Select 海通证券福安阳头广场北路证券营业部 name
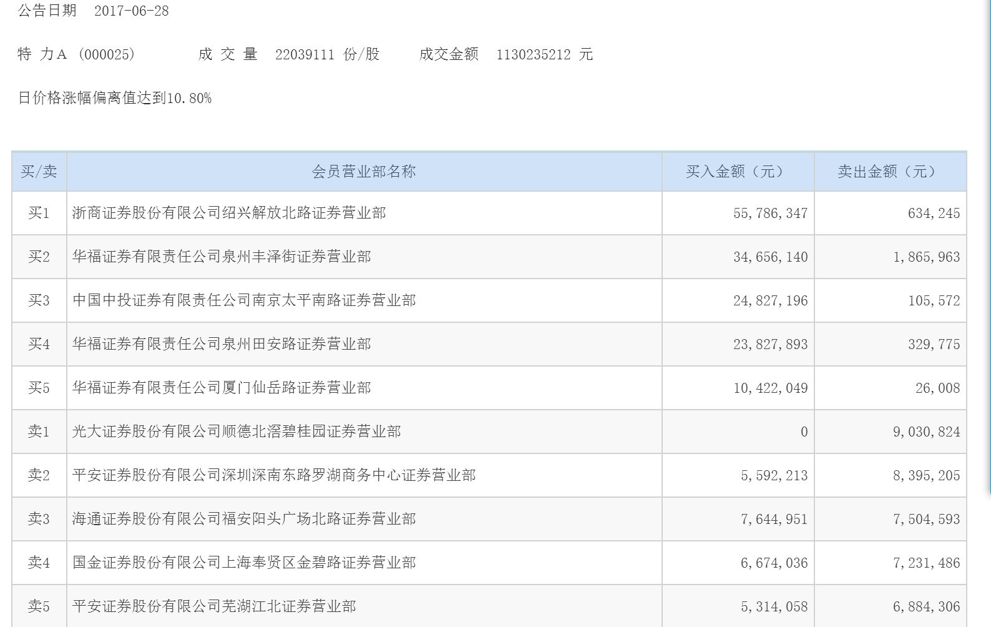The width and height of the screenshot is (991, 627). point(244,519)
